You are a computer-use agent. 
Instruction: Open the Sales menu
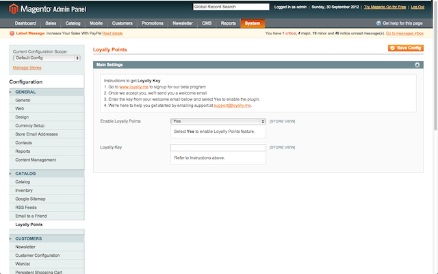click(x=51, y=23)
